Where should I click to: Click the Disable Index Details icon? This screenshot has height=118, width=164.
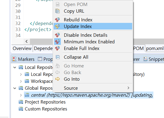(x=57, y=35)
